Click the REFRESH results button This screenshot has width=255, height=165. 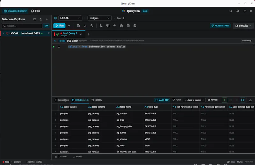coord(213,100)
